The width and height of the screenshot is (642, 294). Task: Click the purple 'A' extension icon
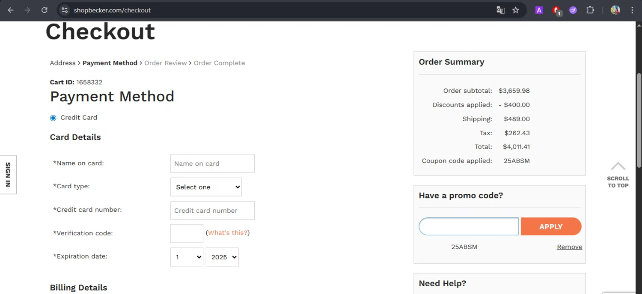pyautogui.click(x=539, y=10)
